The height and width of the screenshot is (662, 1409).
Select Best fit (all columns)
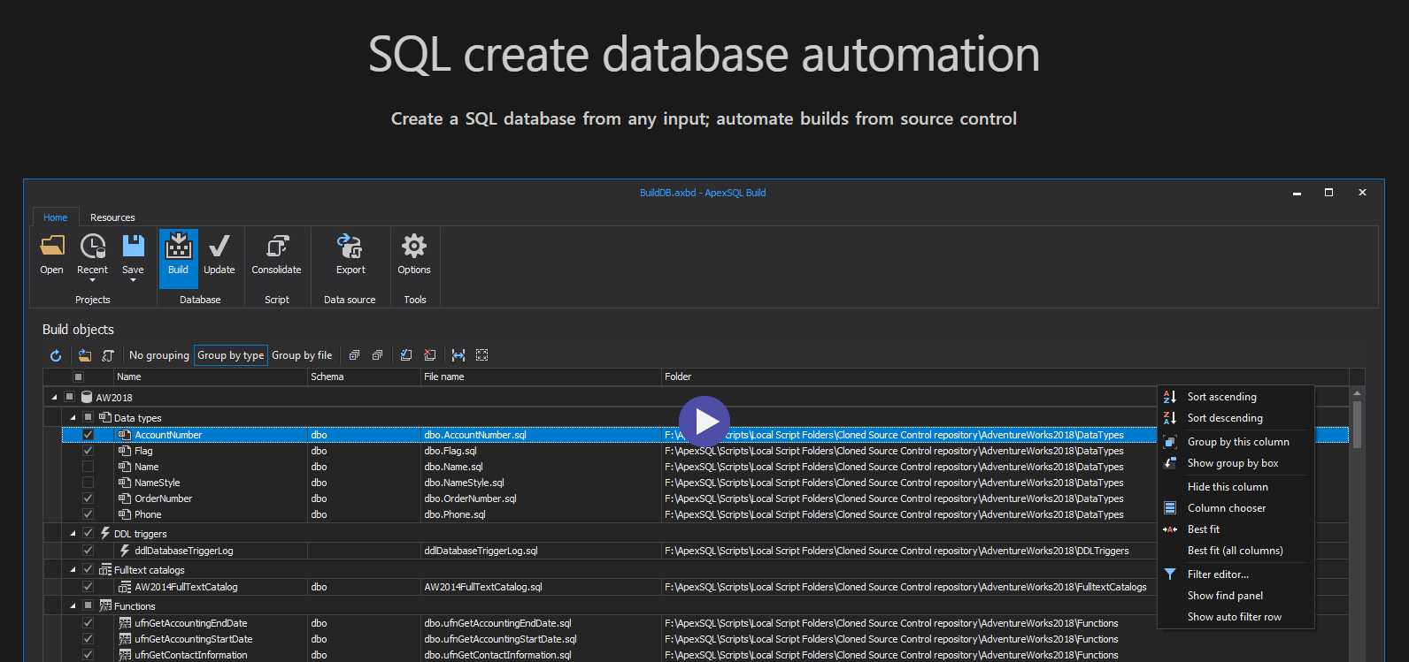click(1236, 551)
